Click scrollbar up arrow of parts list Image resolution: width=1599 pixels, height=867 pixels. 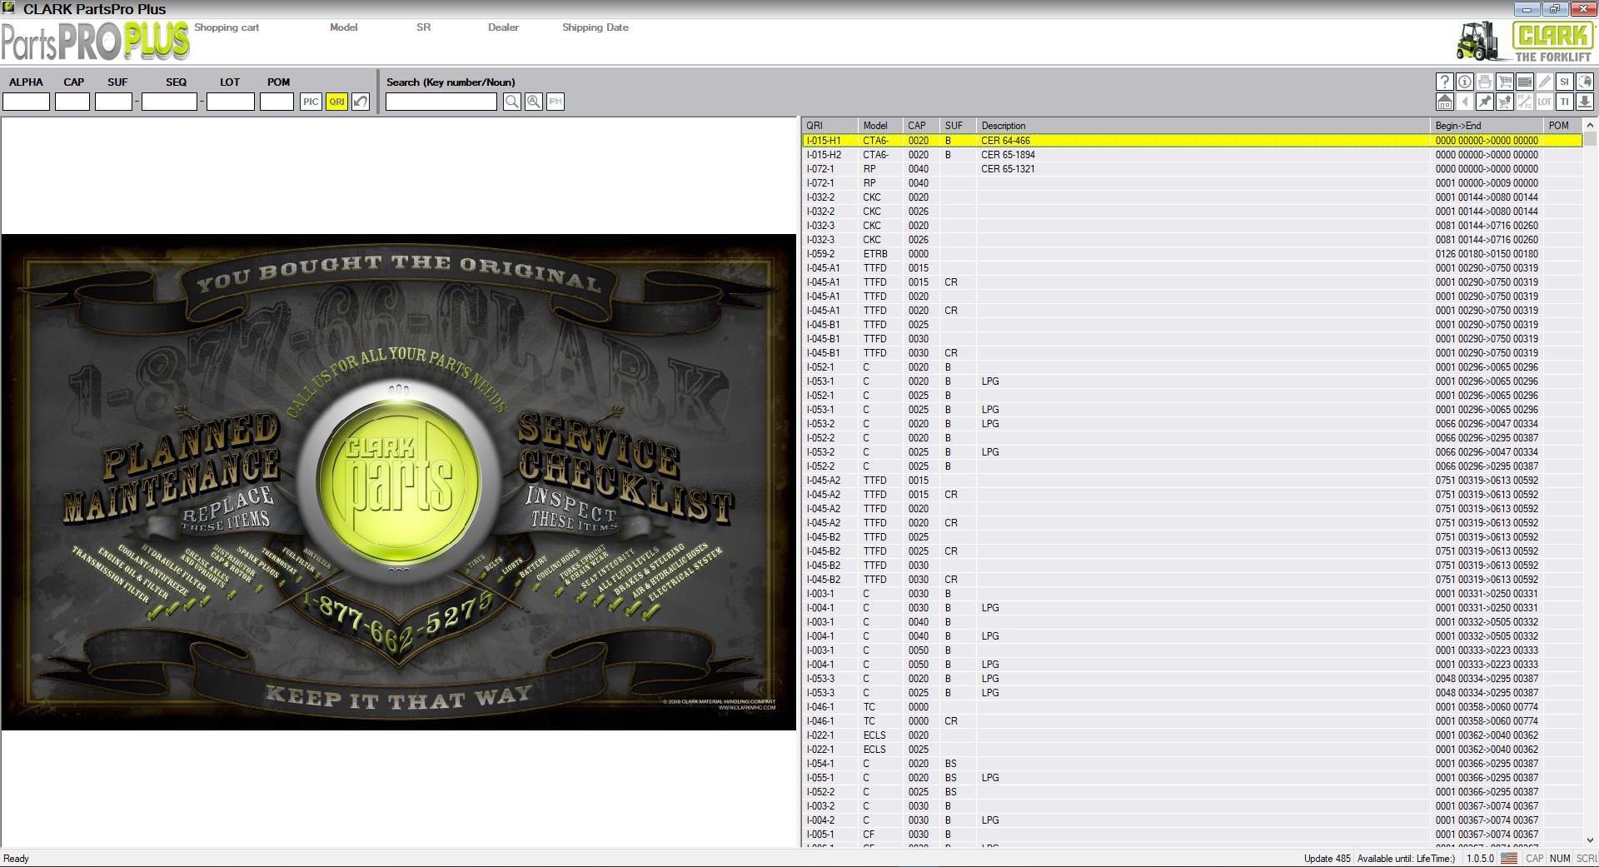1590,125
